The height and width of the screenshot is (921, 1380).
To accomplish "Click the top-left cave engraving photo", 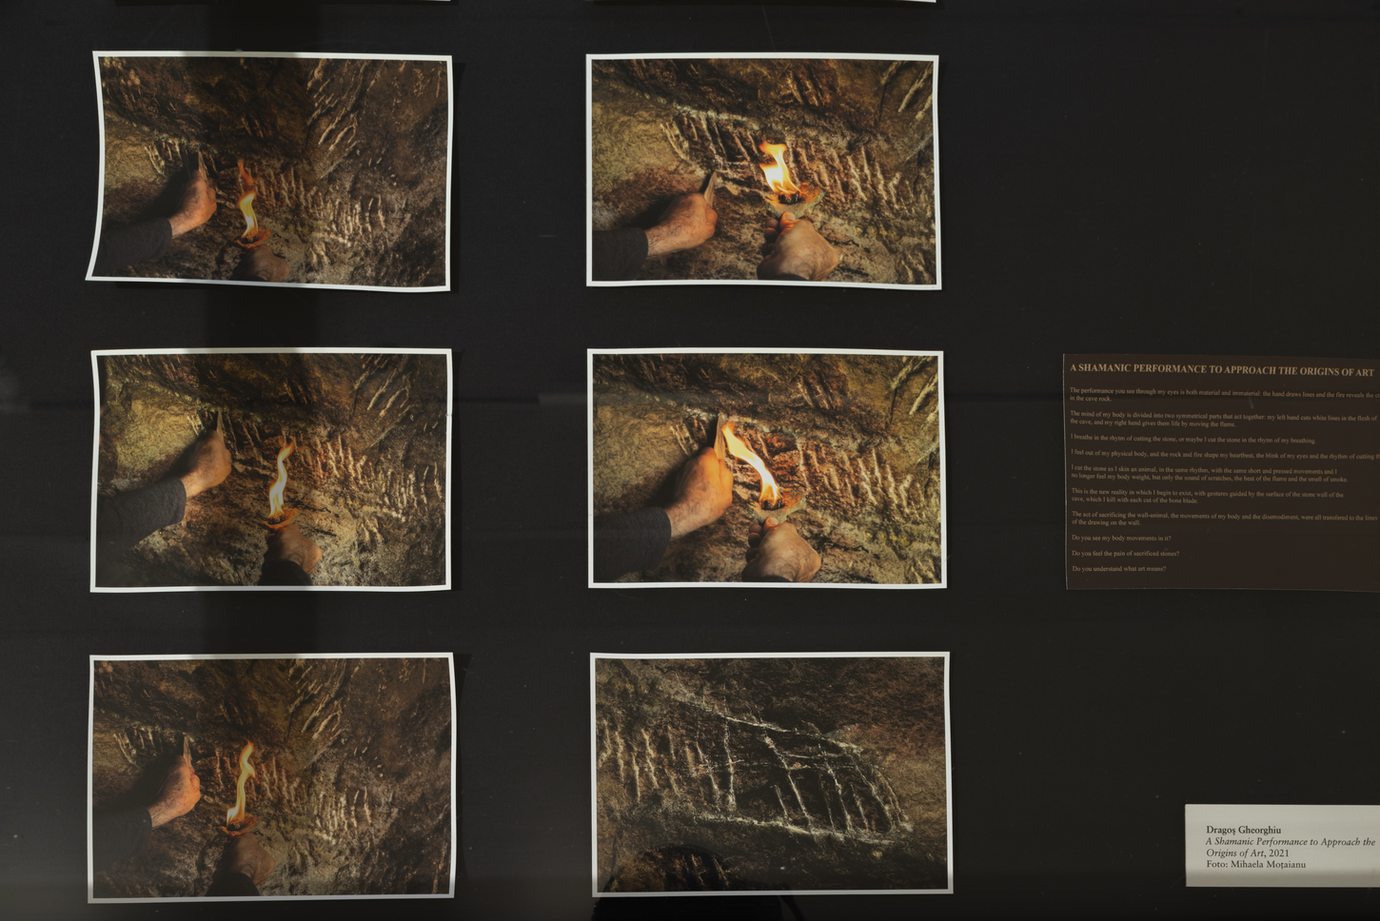I will coord(270,169).
